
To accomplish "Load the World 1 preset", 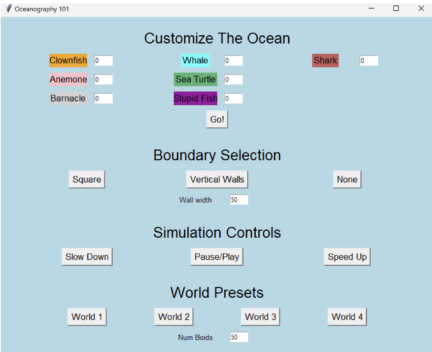I will [87, 317].
